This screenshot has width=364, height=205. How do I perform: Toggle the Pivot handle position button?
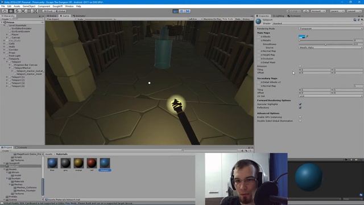48,11
